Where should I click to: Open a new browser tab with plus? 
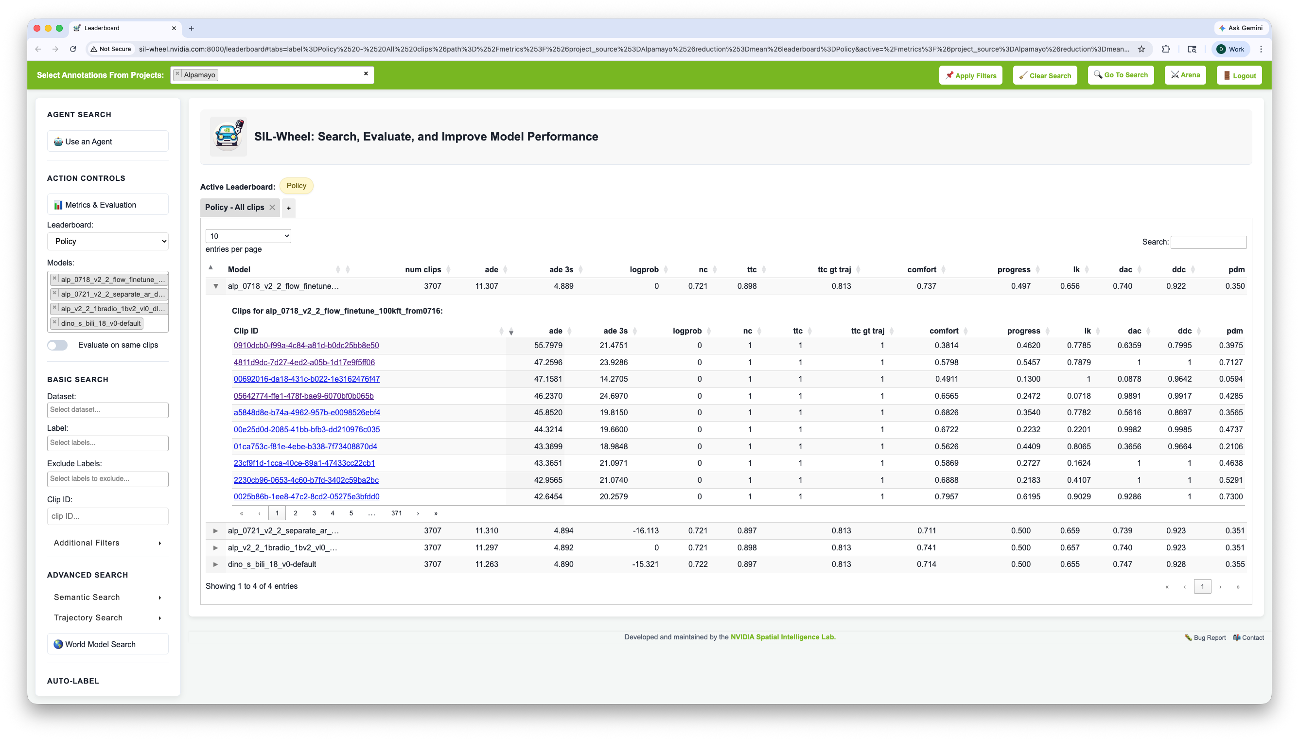coord(192,29)
